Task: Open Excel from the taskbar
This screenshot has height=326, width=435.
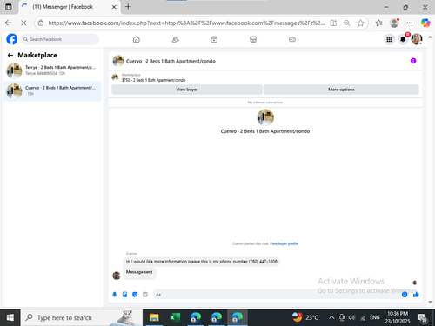Action: coord(175,317)
